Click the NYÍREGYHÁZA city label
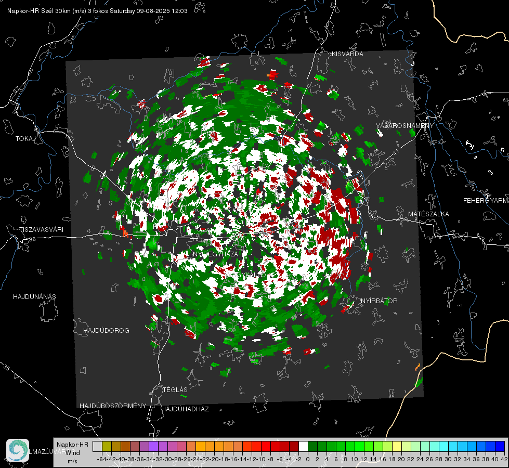 216,254
